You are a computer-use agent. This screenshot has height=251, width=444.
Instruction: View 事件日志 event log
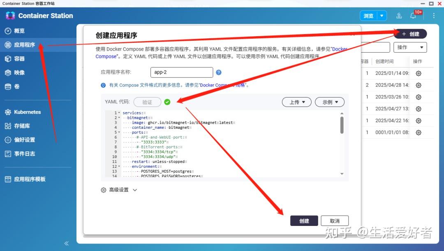[x=20, y=153]
